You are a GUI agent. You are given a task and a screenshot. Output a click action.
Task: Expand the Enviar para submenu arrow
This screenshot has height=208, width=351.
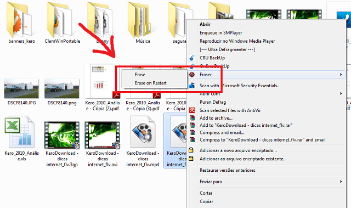(341, 182)
